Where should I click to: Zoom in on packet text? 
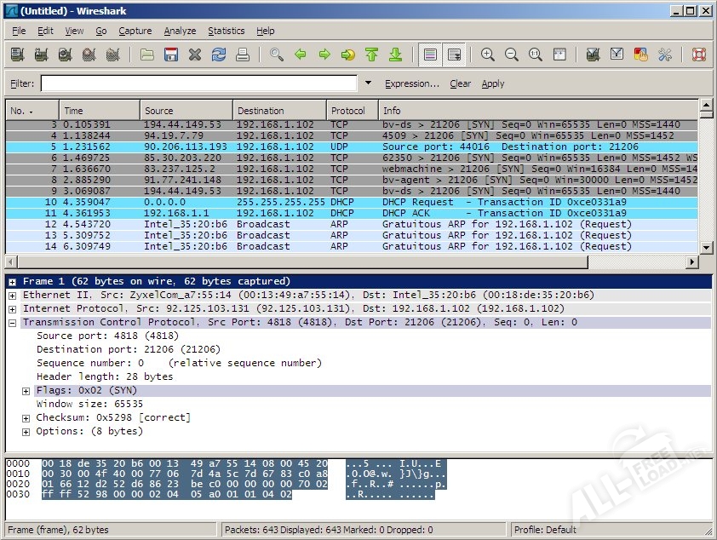coord(488,55)
